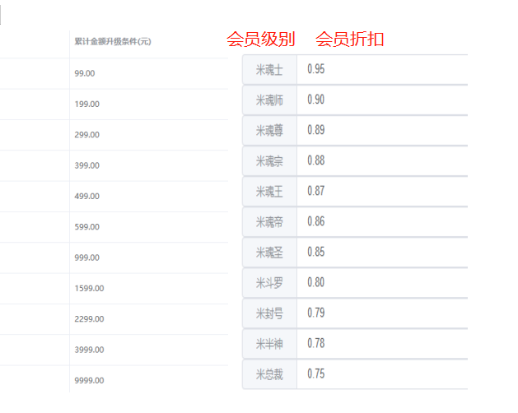
Task: Focus the 米封号 discount field showing 0.79
Action: (383, 313)
